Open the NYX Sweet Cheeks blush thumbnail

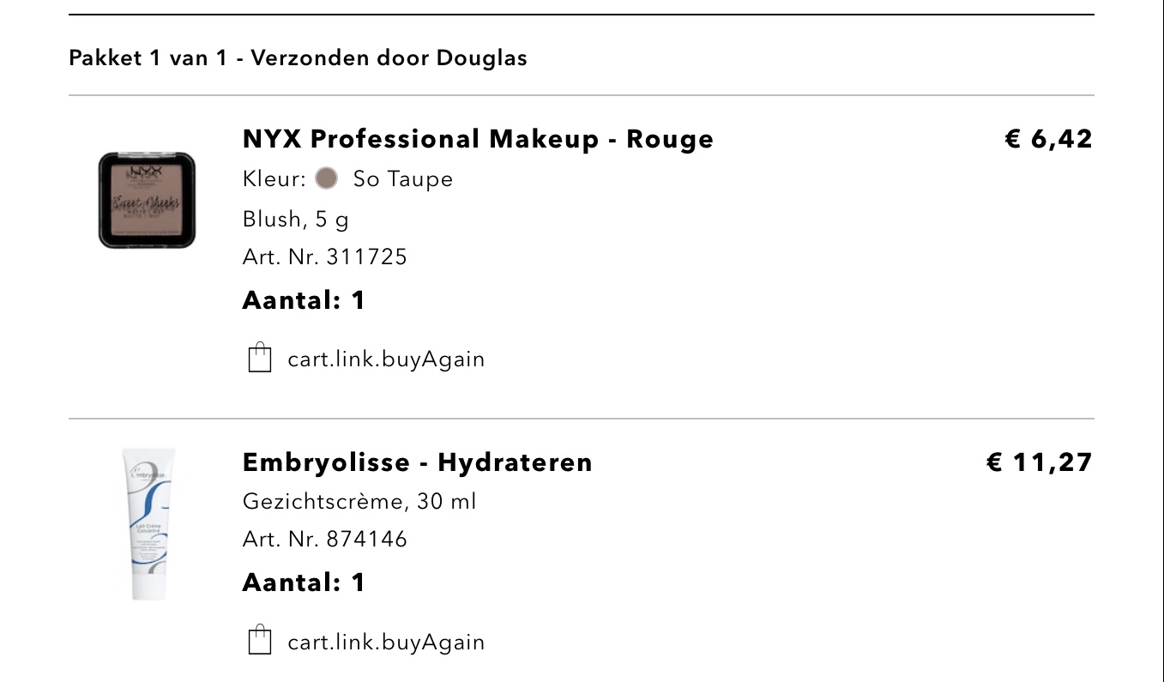pos(147,201)
